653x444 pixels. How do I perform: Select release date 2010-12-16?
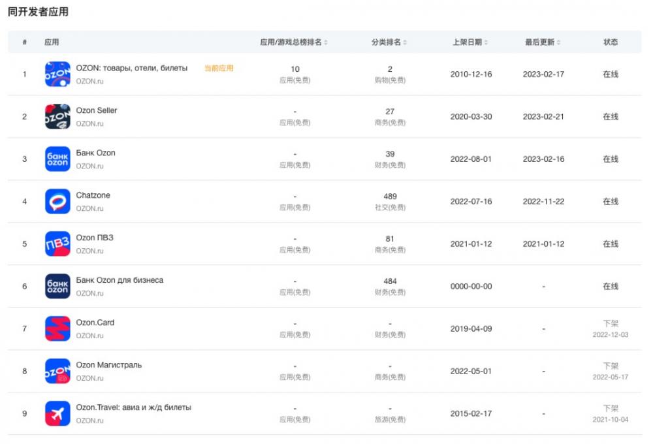point(471,74)
